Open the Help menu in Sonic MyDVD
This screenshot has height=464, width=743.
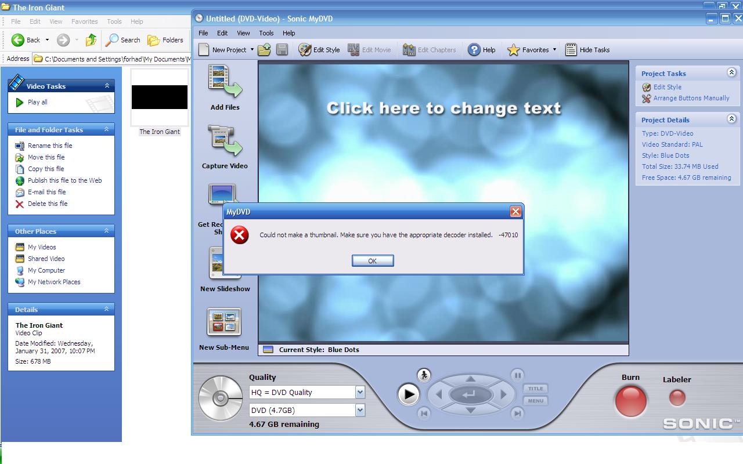(288, 33)
